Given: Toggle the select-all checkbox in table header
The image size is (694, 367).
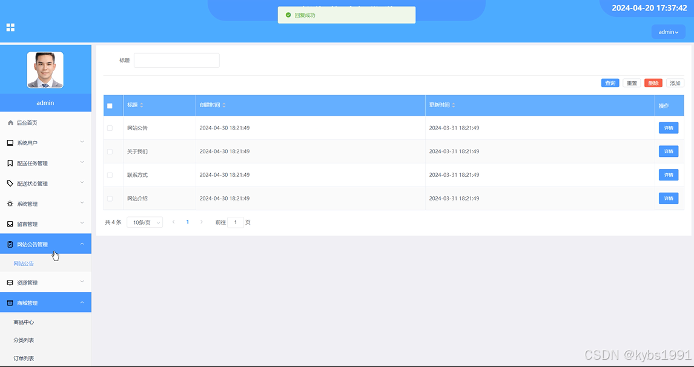Looking at the screenshot, I should 110,106.
